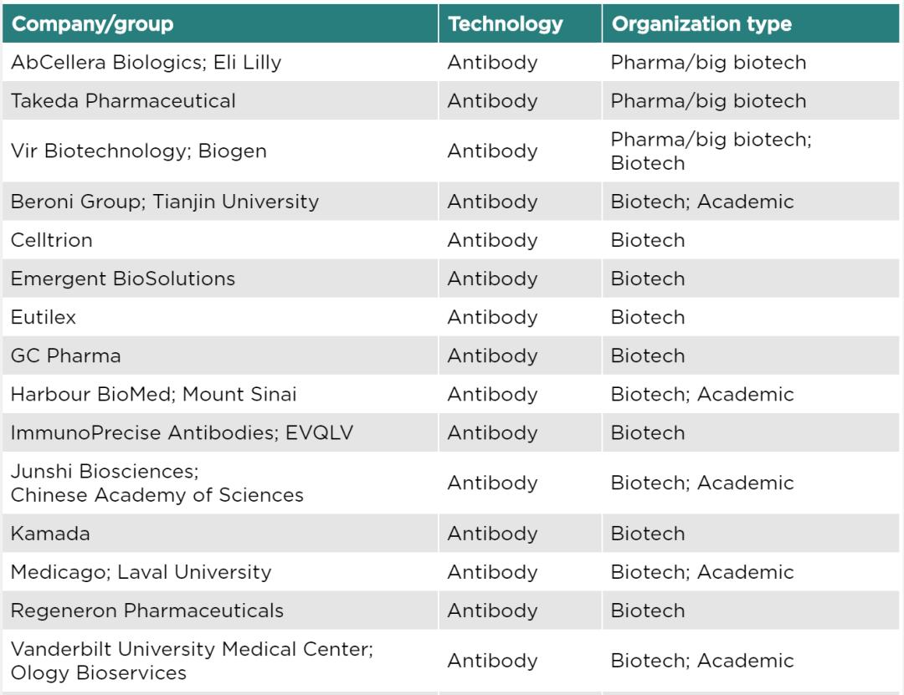Select Beroni Group; Tianjin University cell
Viewport: 904px width, 695px height.
(x=164, y=202)
